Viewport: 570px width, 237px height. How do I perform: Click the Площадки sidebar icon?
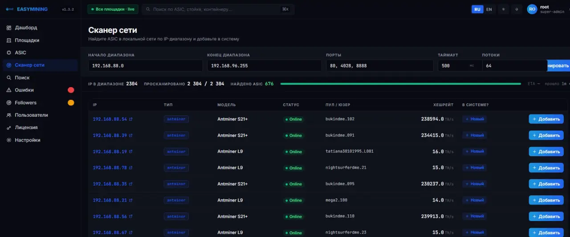9,40
